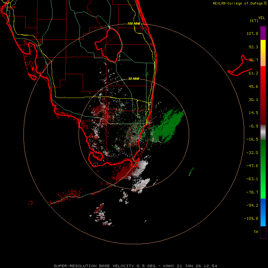
Task: Click the 45.6 legend value
Action: click(253, 86)
